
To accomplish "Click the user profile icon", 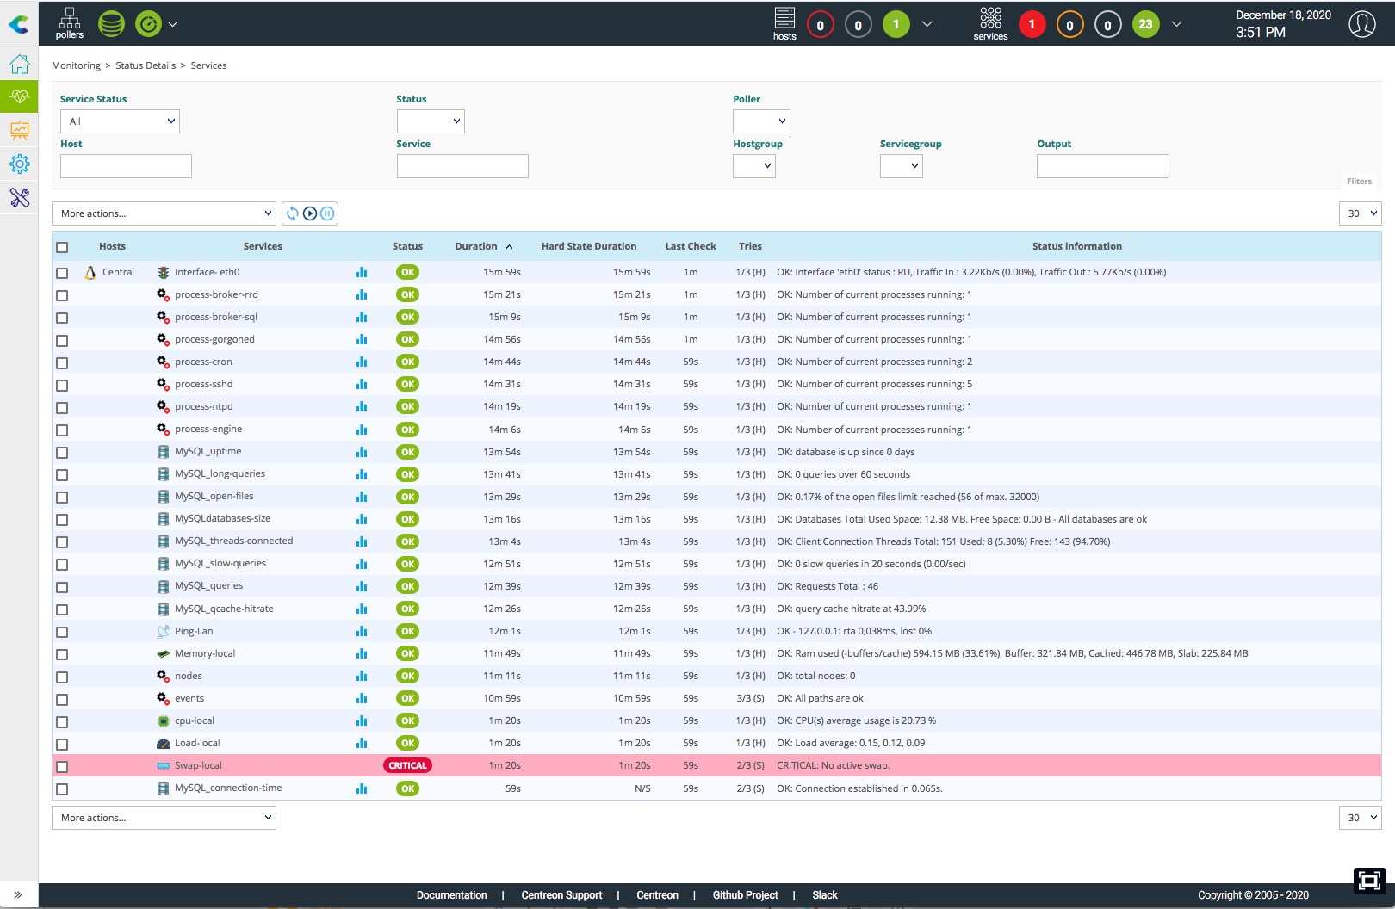I will (1361, 24).
